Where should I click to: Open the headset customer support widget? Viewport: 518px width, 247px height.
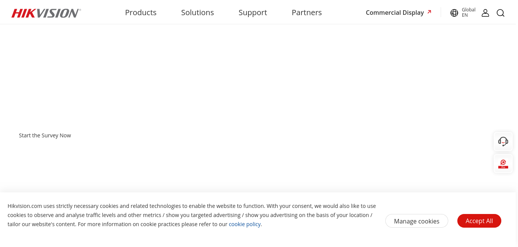pyautogui.click(x=503, y=142)
